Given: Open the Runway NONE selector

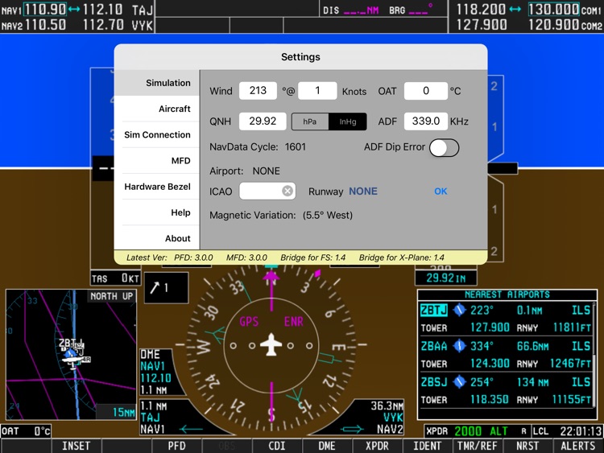Looking at the screenshot, I should pyautogui.click(x=362, y=191).
